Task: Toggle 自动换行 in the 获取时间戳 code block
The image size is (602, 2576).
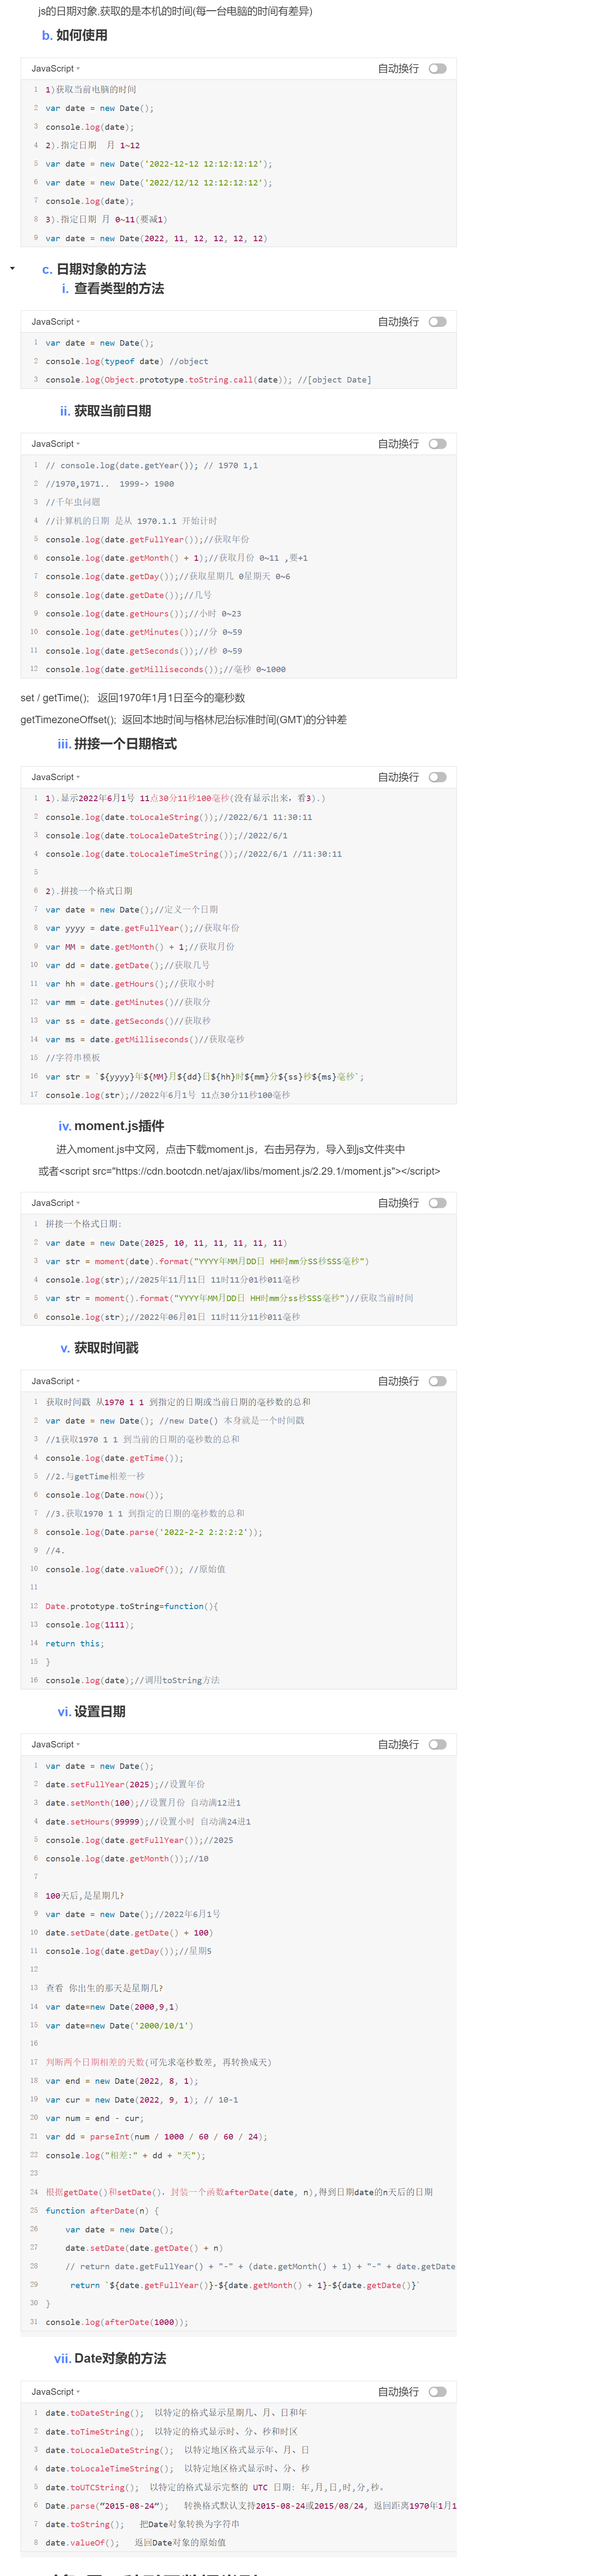Action: click(437, 1381)
